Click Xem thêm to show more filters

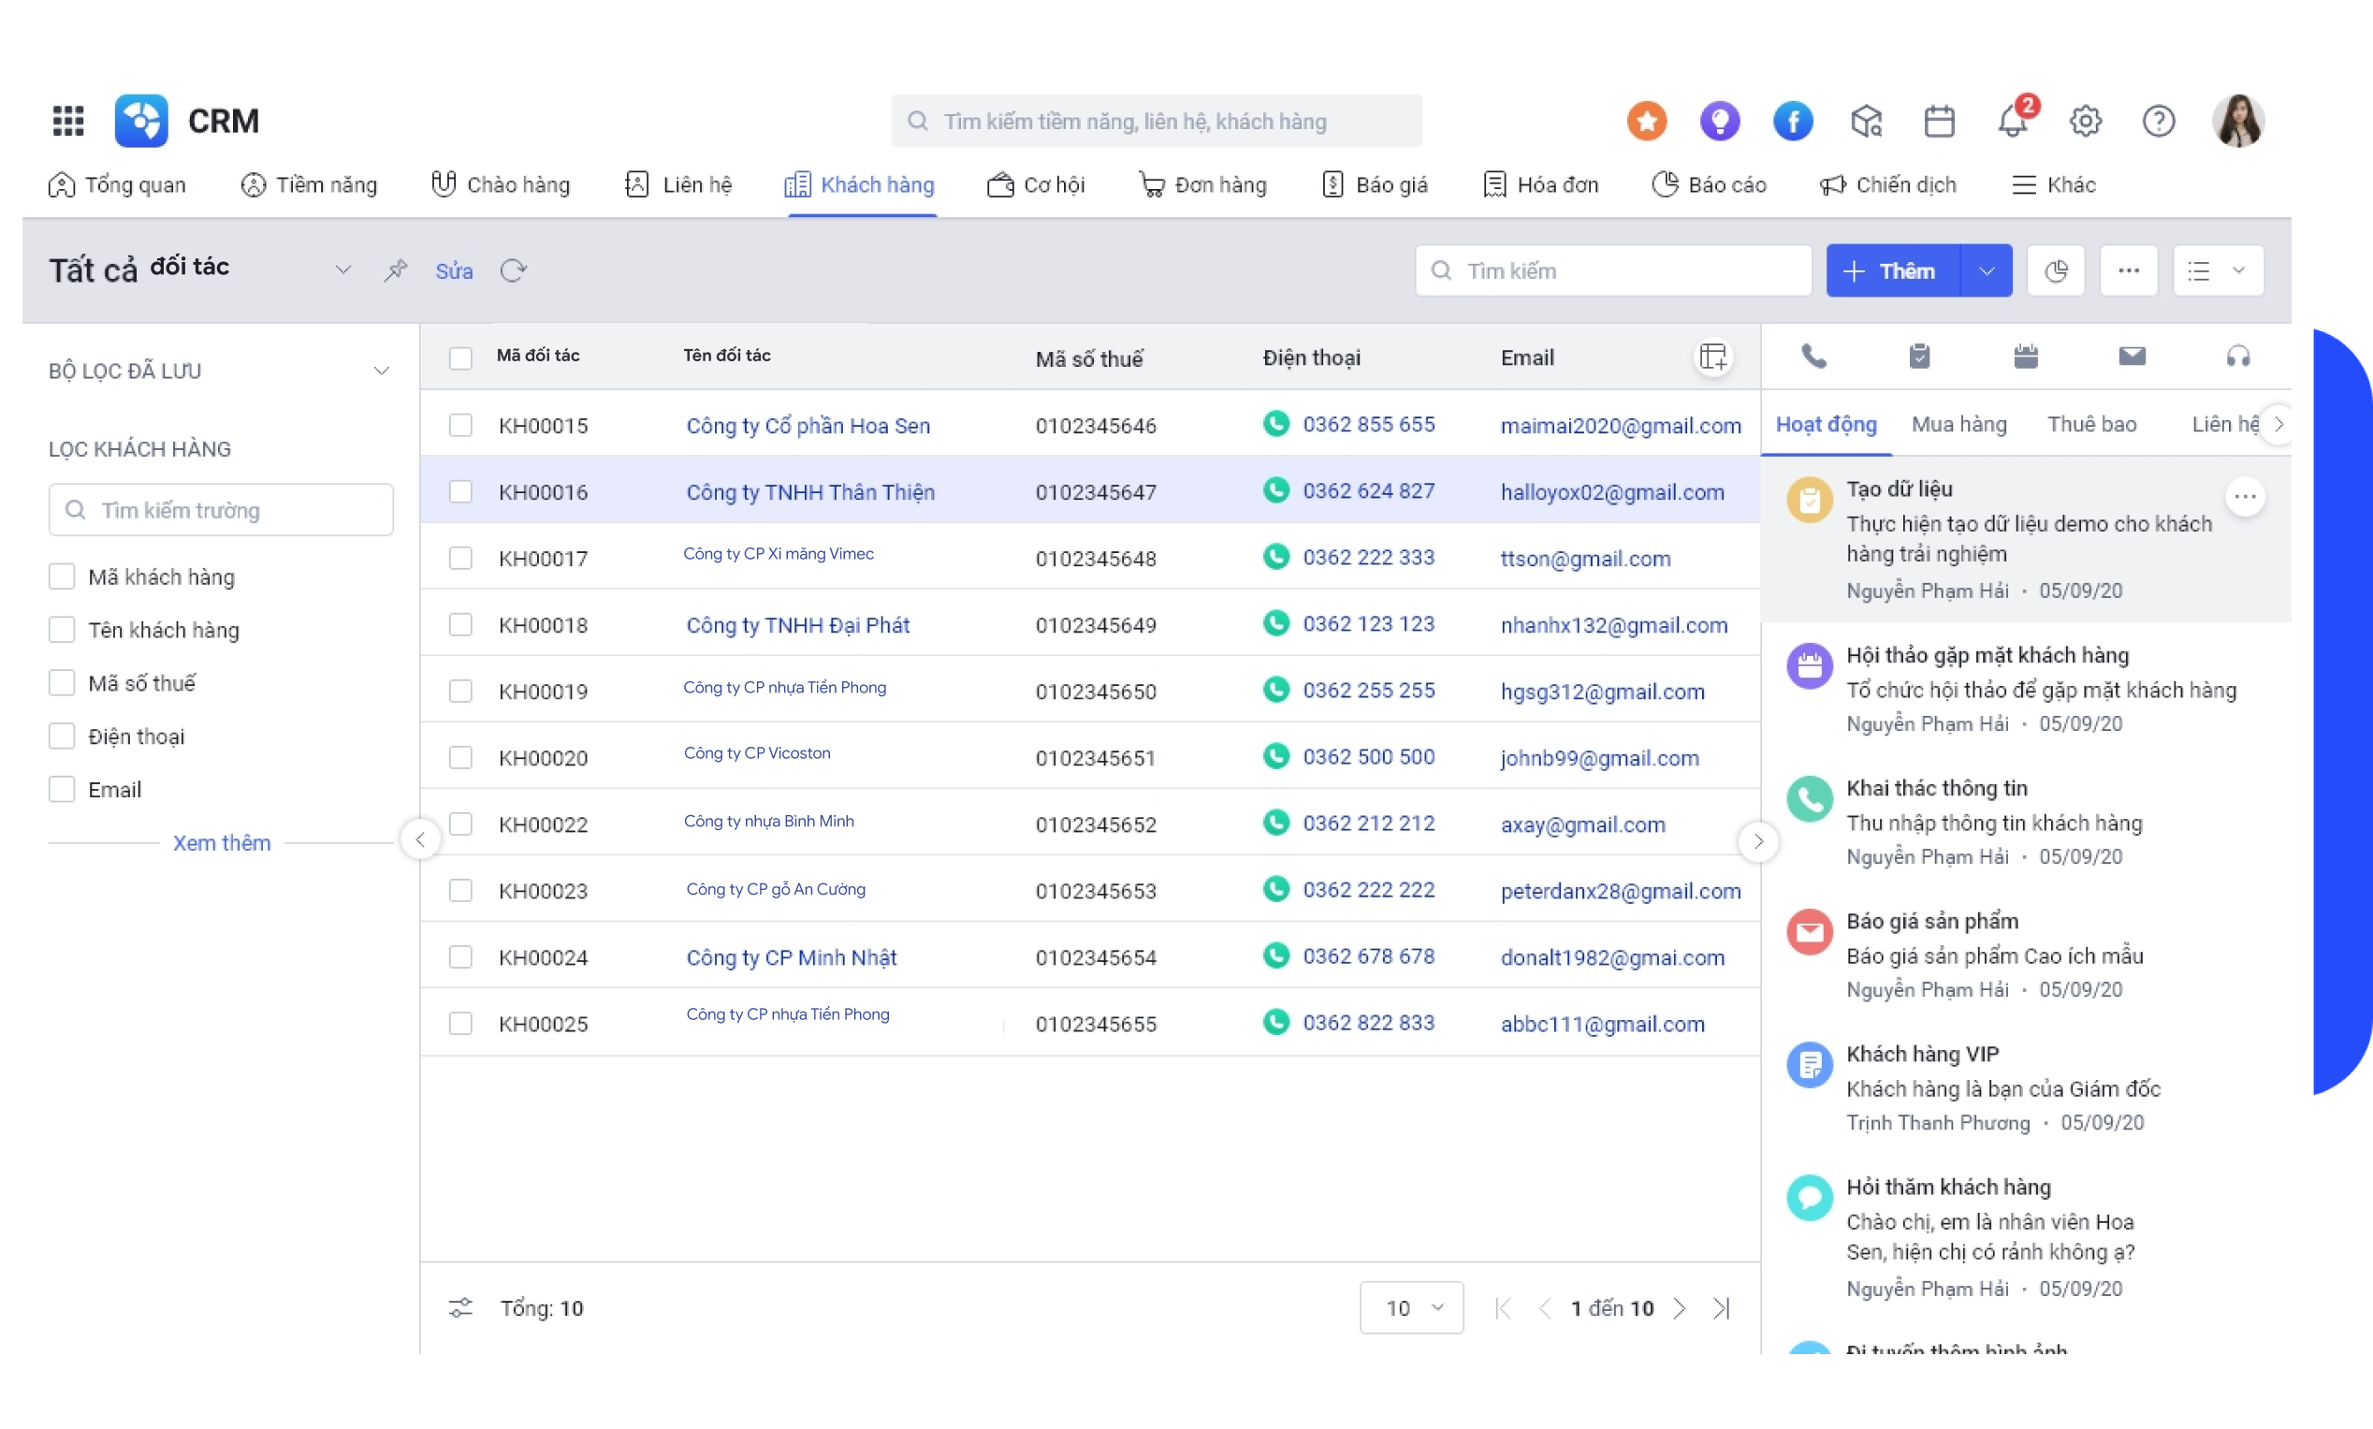pos(222,842)
